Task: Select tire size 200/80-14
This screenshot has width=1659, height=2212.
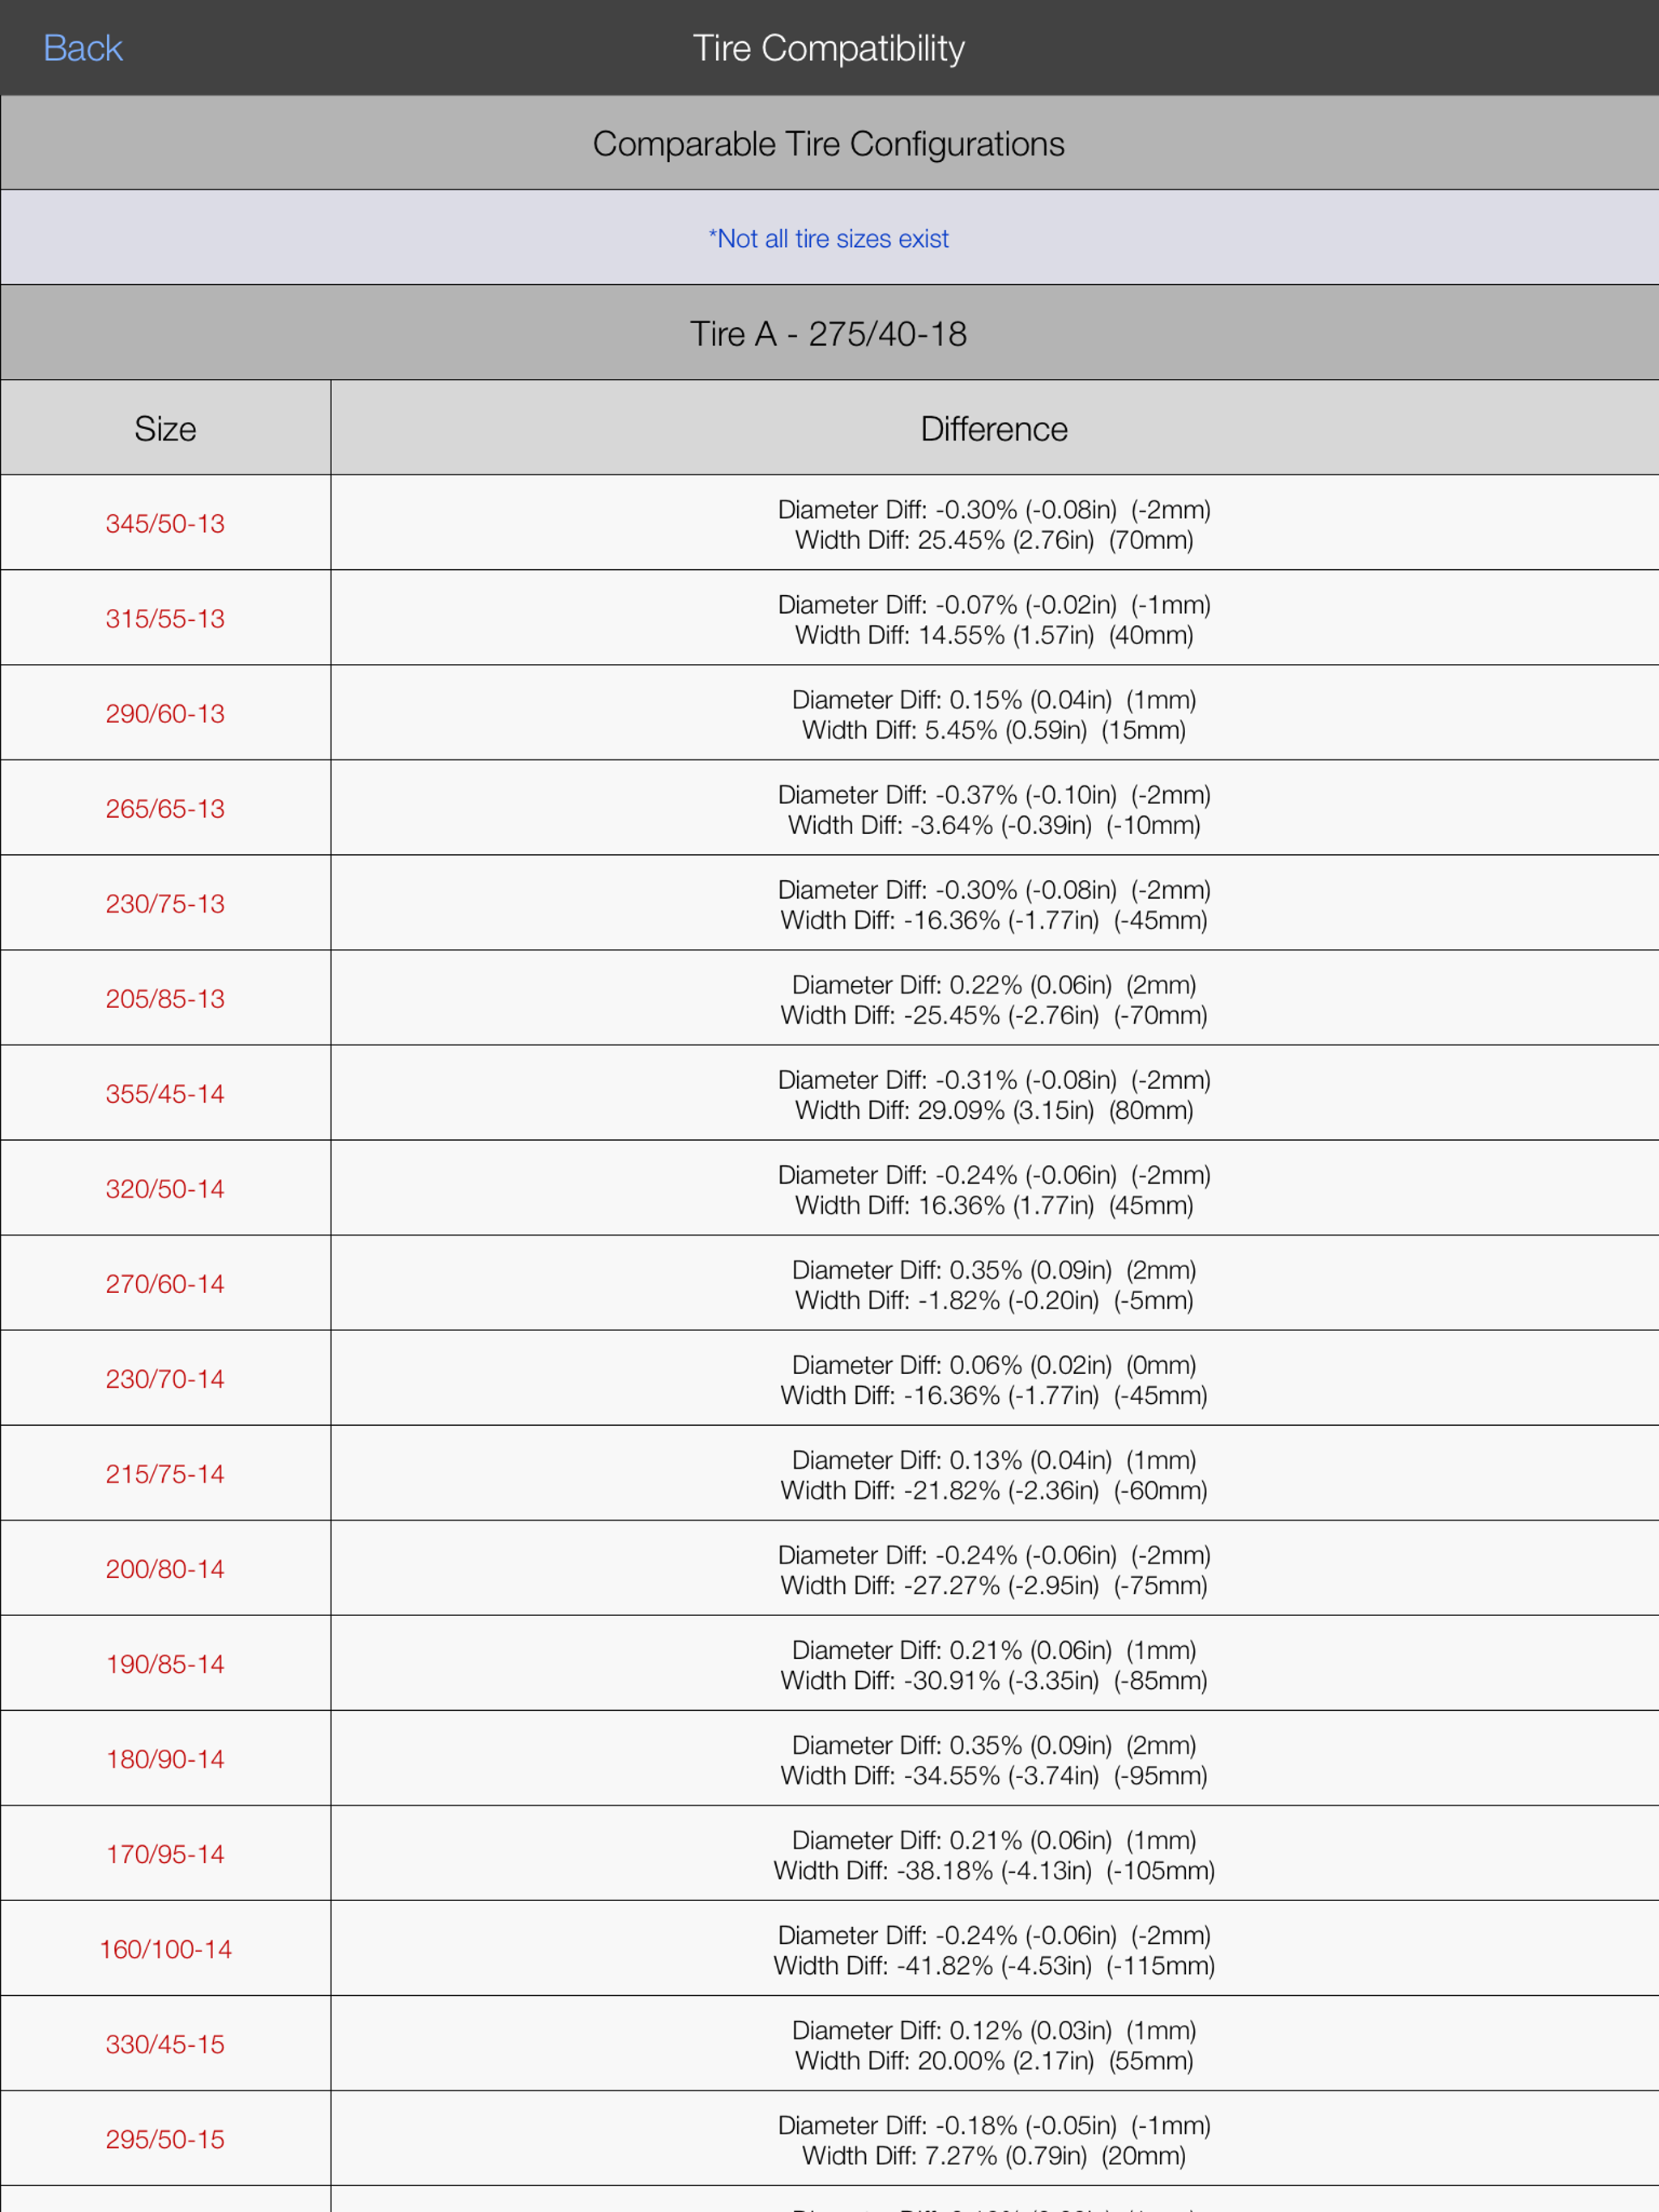Action: (165, 1568)
